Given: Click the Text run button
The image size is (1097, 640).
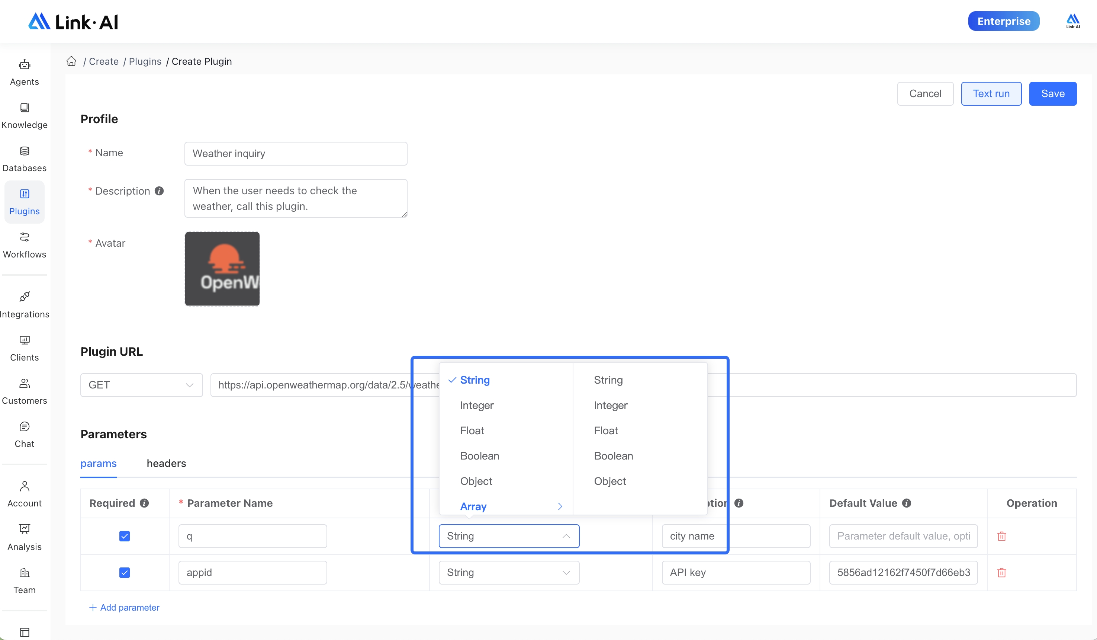Looking at the screenshot, I should coord(991,94).
